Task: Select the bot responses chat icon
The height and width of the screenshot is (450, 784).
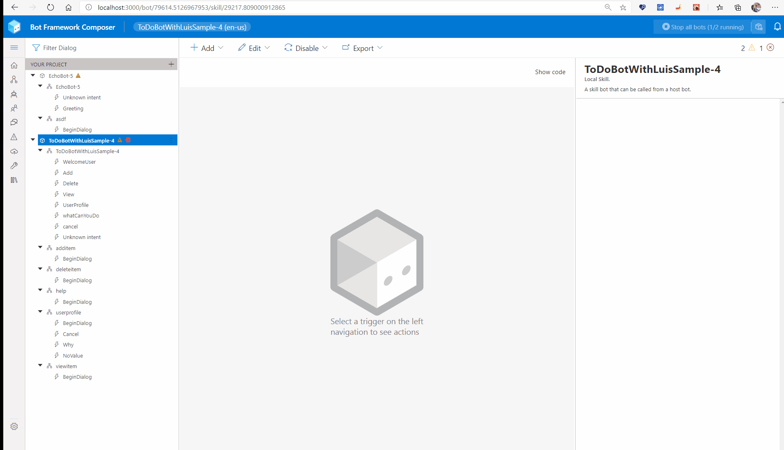Action: pos(14,122)
